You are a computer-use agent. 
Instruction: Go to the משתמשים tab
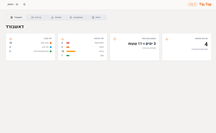(x=76, y=17)
